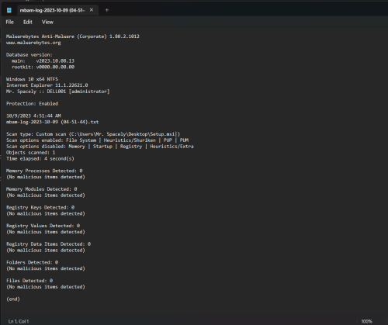
Task: Click the 'Database version:' line
Action: click(x=29, y=54)
